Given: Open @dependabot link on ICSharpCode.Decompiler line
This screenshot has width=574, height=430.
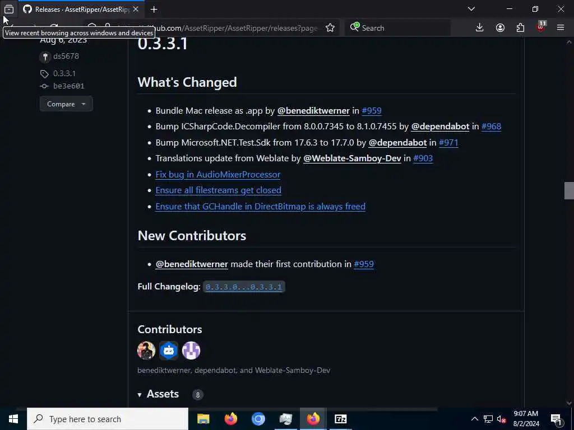Looking at the screenshot, I should click(440, 127).
